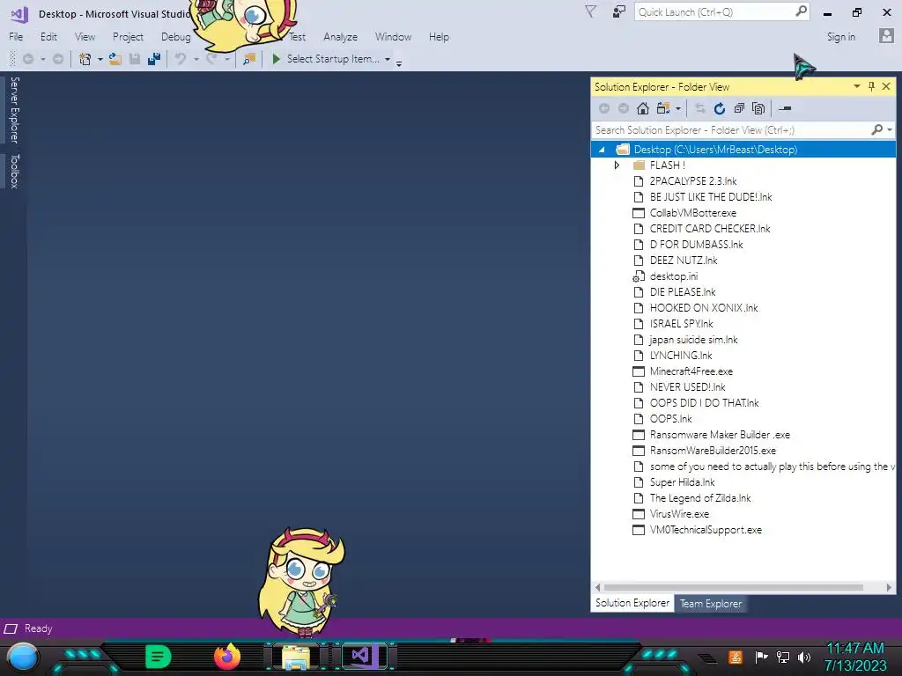Click the Navigate Backward toolbar icon
The width and height of the screenshot is (902, 676).
pyautogui.click(x=27, y=59)
